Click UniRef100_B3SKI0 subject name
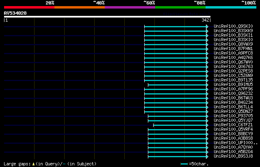This screenshot has height=167, width=260. (x=233, y=40)
